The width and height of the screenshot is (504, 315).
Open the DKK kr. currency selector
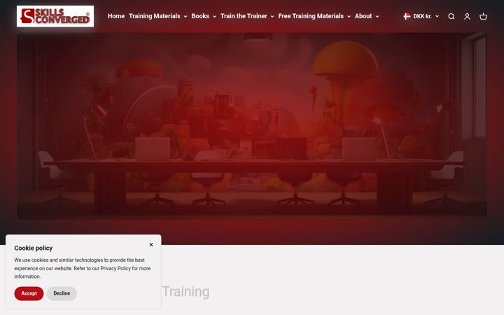pos(421,16)
